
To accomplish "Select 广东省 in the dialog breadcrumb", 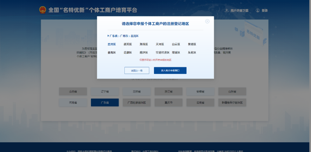I will pyautogui.click(x=114, y=36).
